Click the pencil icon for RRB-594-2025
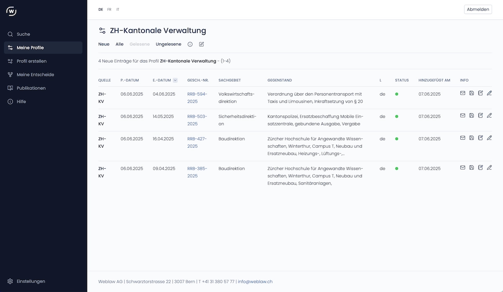Image resolution: width=503 pixels, height=292 pixels. coord(489,93)
